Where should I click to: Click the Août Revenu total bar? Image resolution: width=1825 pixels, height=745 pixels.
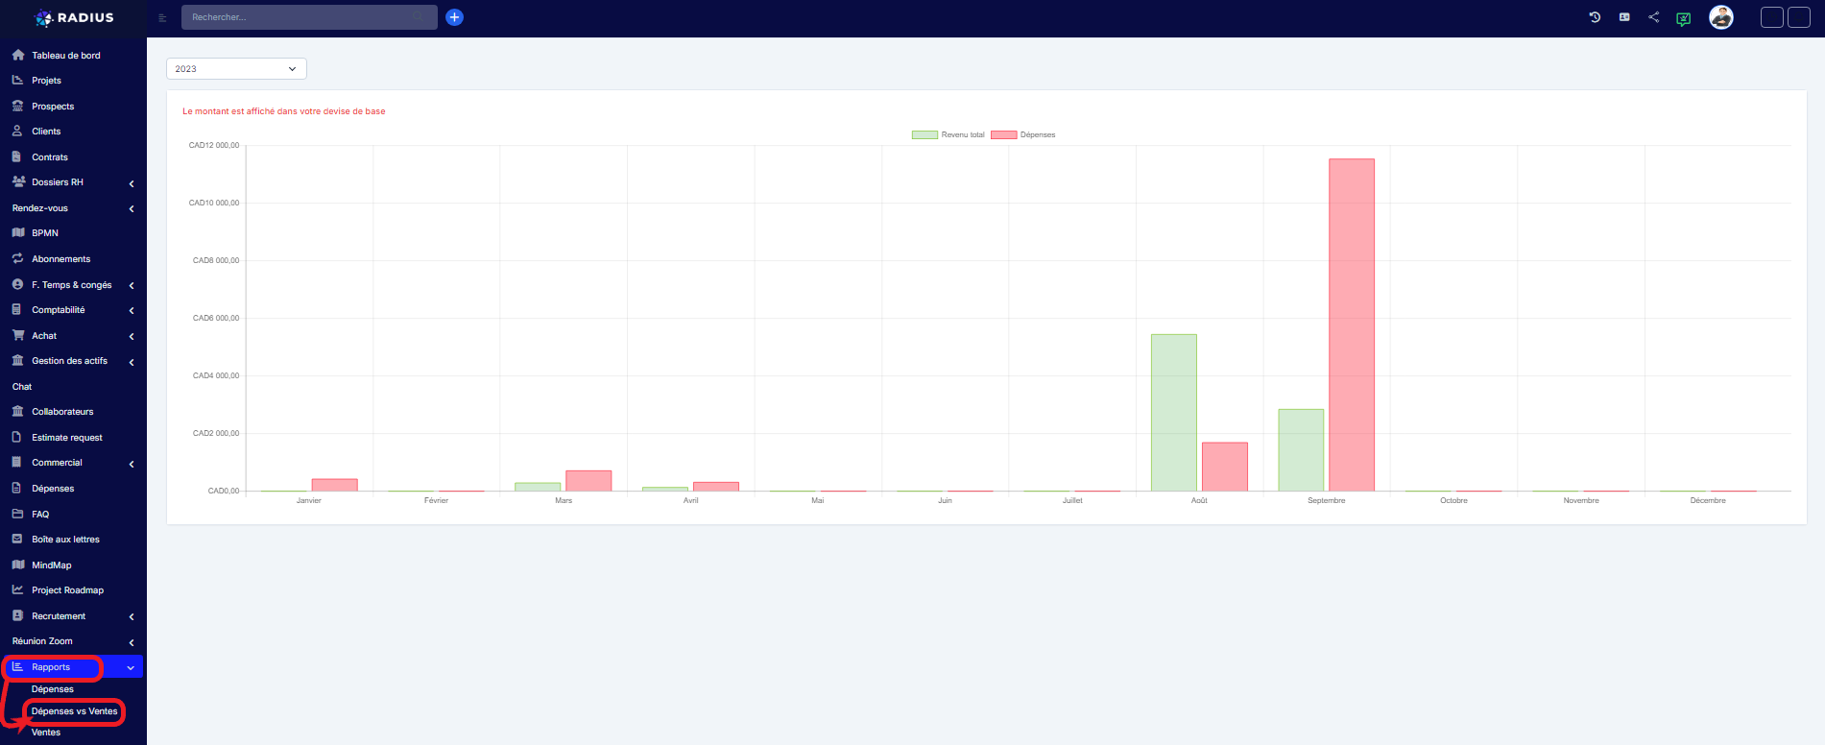[x=1174, y=413]
